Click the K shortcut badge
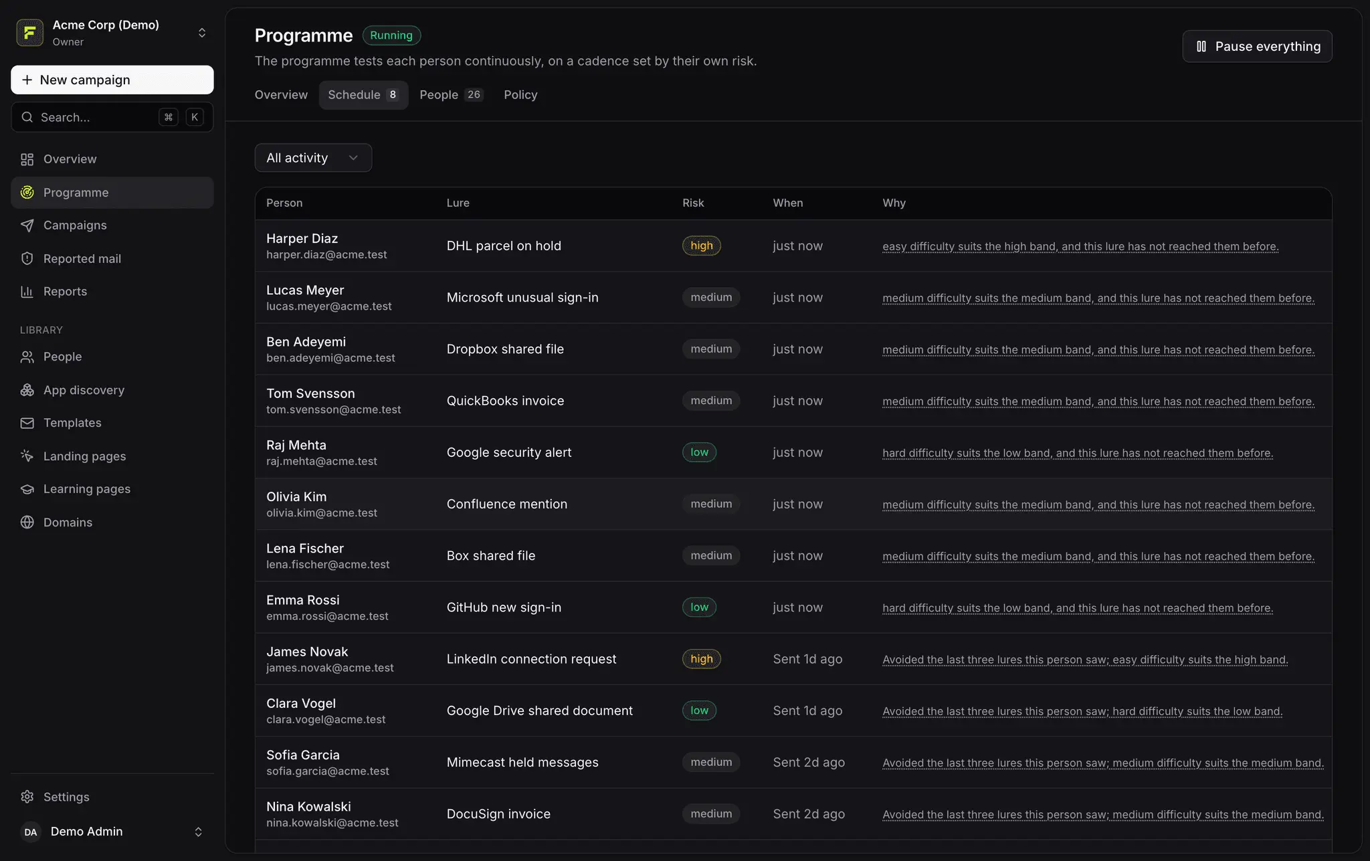Image resolution: width=1370 pixels, height=861 pixels. [x=195, y=117]
